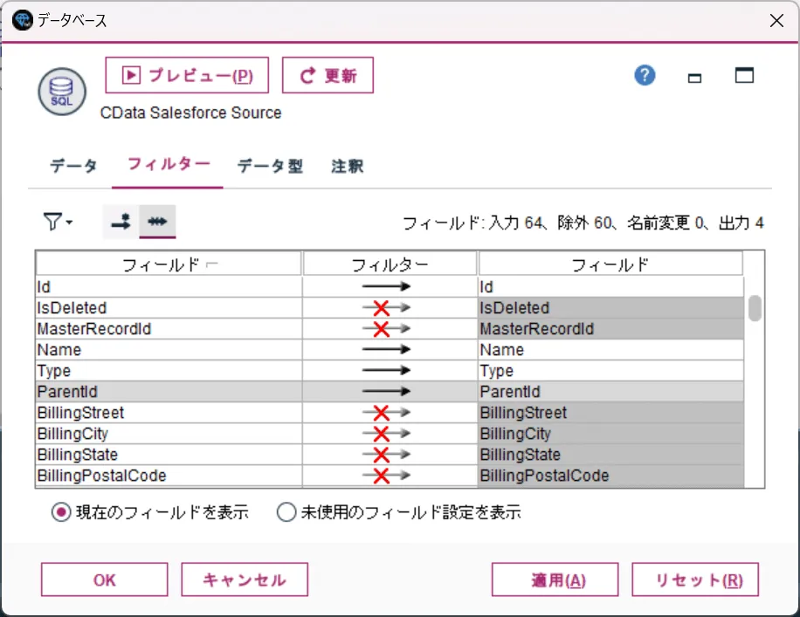This screenshot has width=800, height=617.
Task: Sort by the left フィールド column header
Action: [x=169, y=264]
